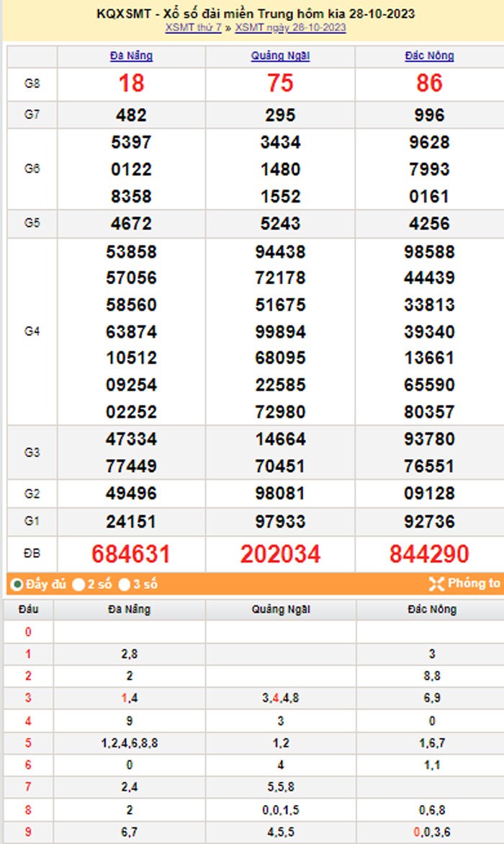Image resolution: width=504 pixels, height=844 pixels.
Task: Click the Đầu column header
Action: coord(28,610)
